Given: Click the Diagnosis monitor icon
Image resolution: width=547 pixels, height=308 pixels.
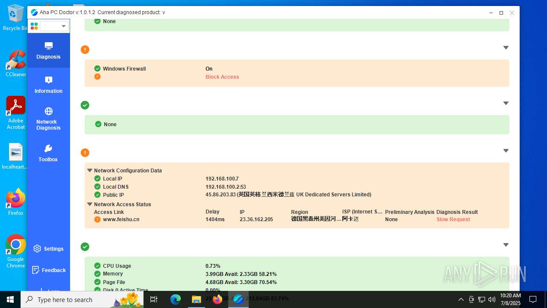Looking at the screenshot, I should pos(49,46).
